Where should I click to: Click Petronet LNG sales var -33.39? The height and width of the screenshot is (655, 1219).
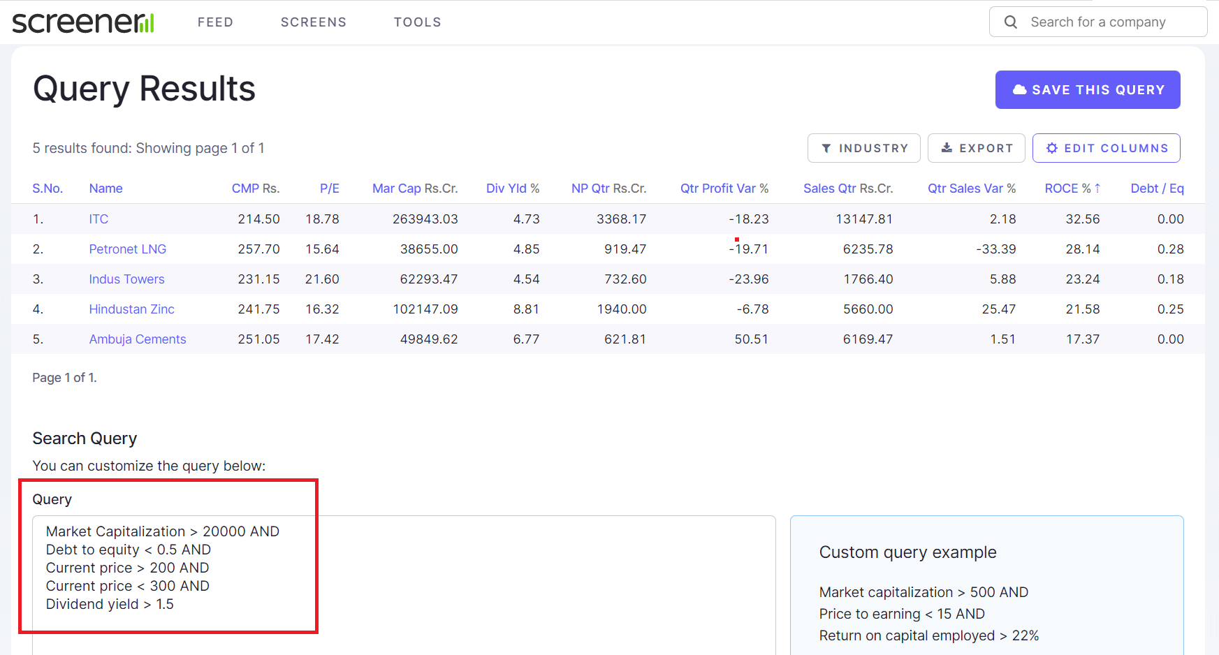(x=996, y=249)
